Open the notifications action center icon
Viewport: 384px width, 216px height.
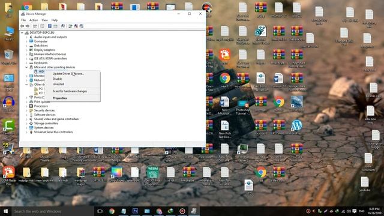355,211
